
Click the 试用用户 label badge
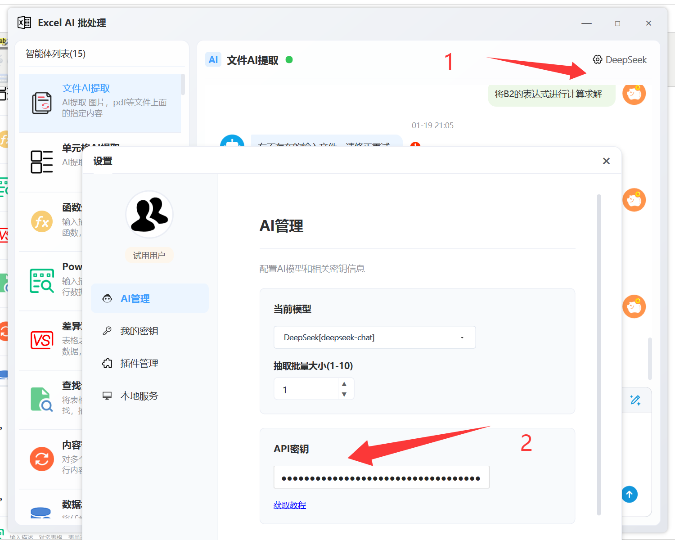(149, 256)
